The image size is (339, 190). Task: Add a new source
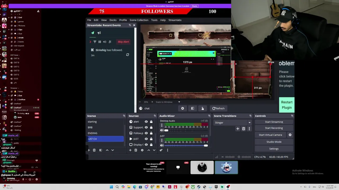[130, 150]
